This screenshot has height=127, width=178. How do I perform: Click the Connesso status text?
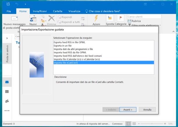(117, 124)
